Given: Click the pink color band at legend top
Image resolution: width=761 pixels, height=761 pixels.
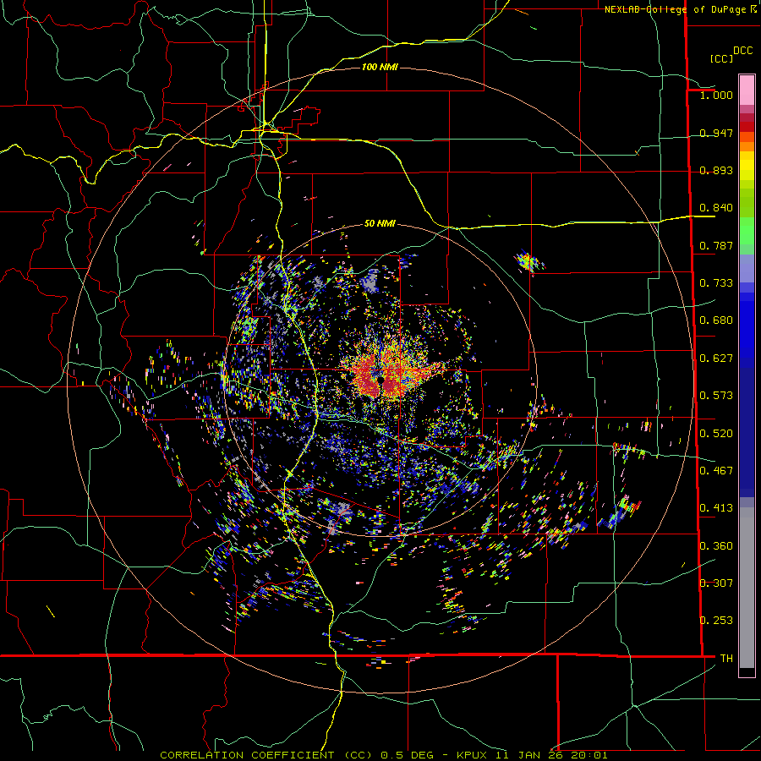Looking at the screenshot, I should 747,90.
